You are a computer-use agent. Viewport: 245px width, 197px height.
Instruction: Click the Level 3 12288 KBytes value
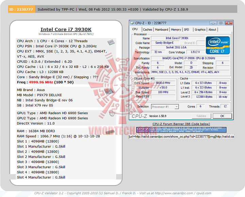pos(204,97)
